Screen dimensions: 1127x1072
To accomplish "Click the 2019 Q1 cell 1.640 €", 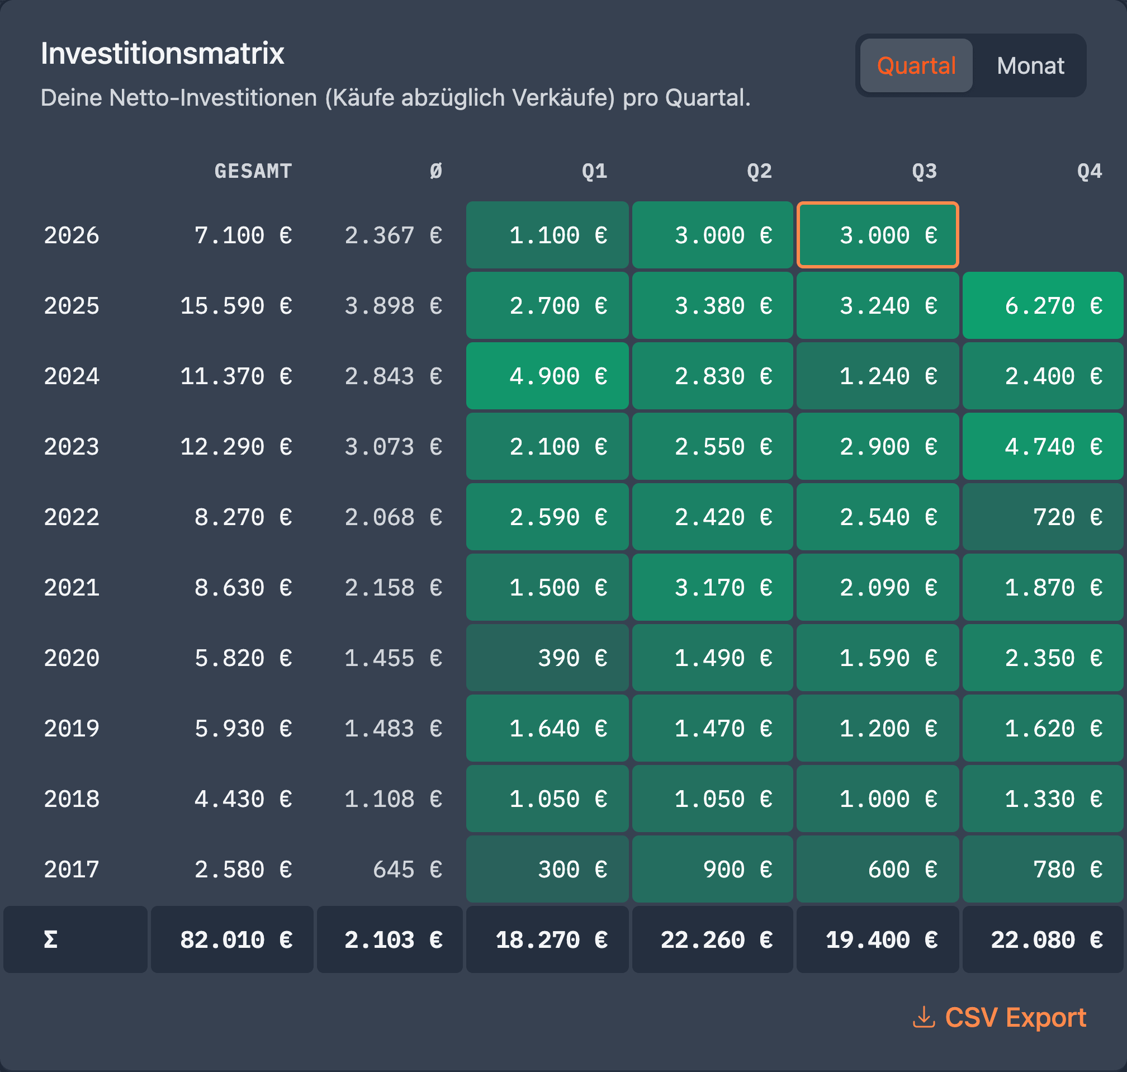I will [547, 729].
